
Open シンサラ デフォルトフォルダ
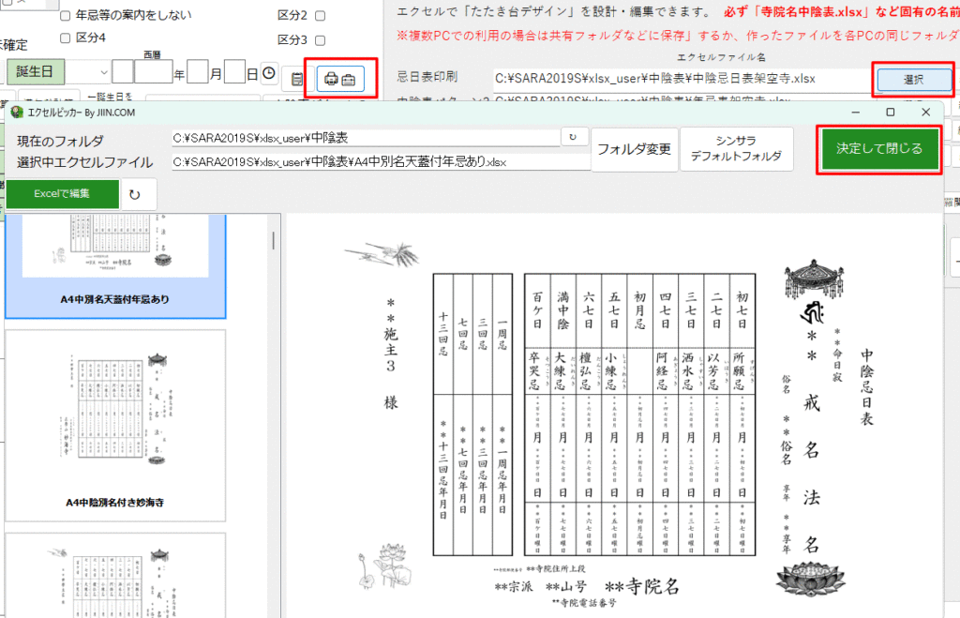[x=735, y=149]
